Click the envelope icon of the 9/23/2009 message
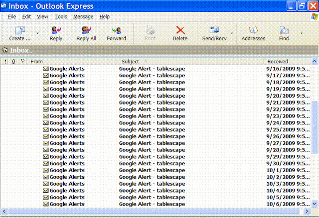The image size is (319, 218). pyautogui.click(x=46, y=116)
